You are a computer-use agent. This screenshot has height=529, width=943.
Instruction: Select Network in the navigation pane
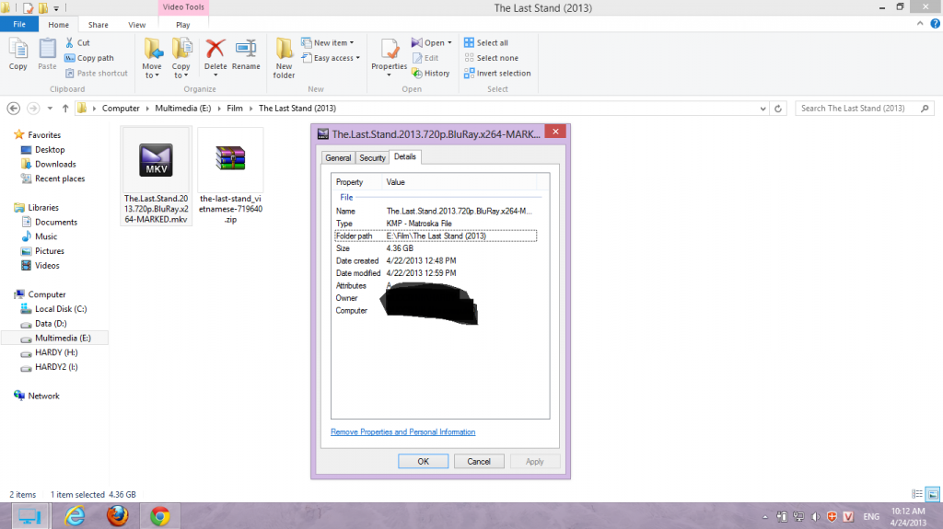pyautogui.click(x=37, y=396)
